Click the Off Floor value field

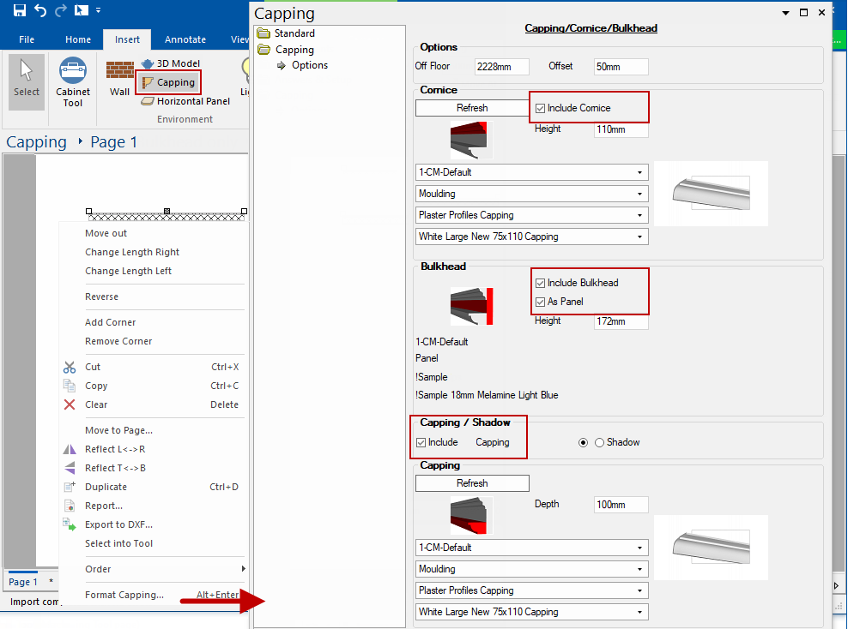pos(501,67)
